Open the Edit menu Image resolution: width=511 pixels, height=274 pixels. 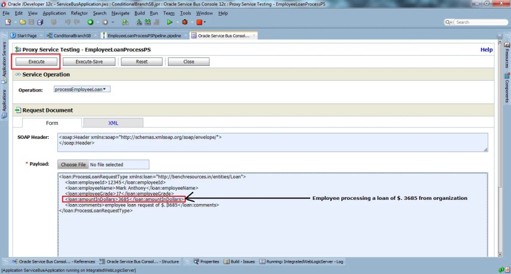(19, 13)
